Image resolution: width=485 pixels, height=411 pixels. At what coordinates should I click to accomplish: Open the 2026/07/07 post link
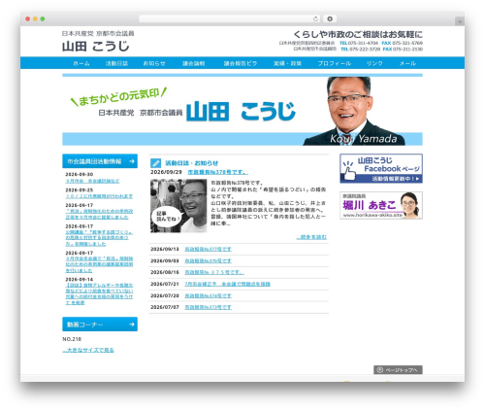(208, 307)
